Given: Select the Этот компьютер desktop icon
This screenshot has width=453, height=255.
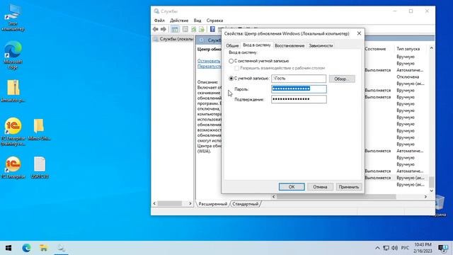Looking at the screenshot, I should point(13,17).
